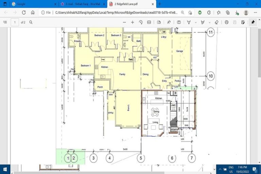The image size is (261, 174).
Task: Open the Add text tool
Action: (x=179, y=22)
